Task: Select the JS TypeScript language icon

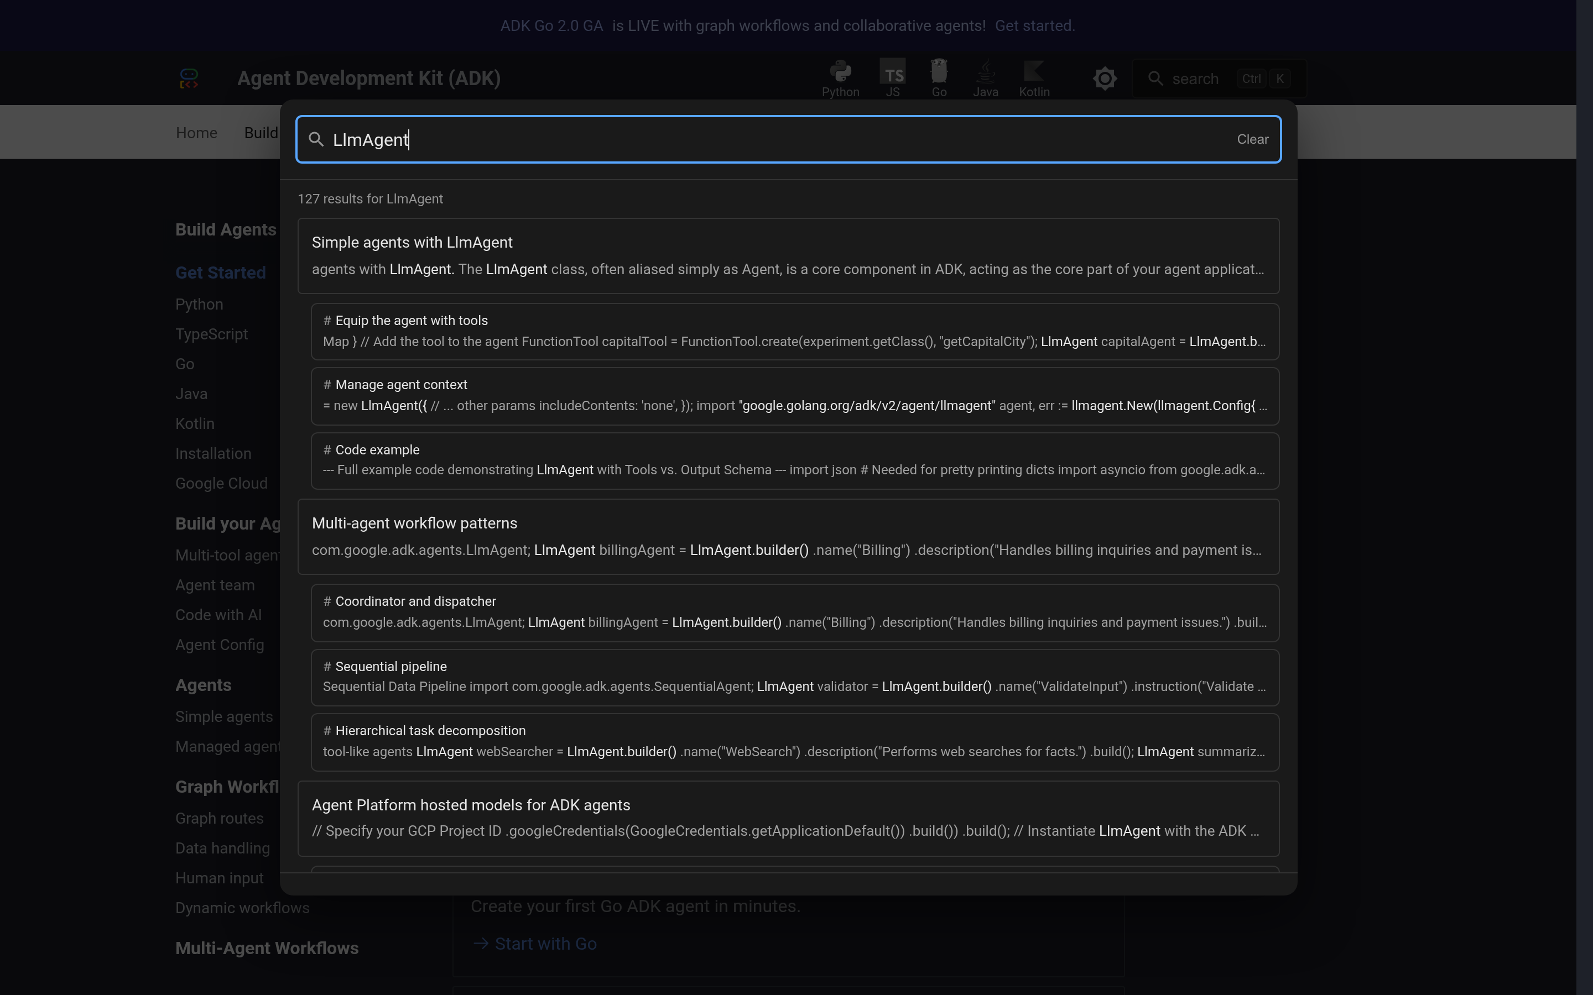Action: coord(893,78)
